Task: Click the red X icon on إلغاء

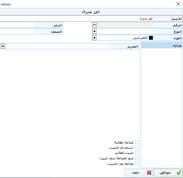Action: click(149, 173)
